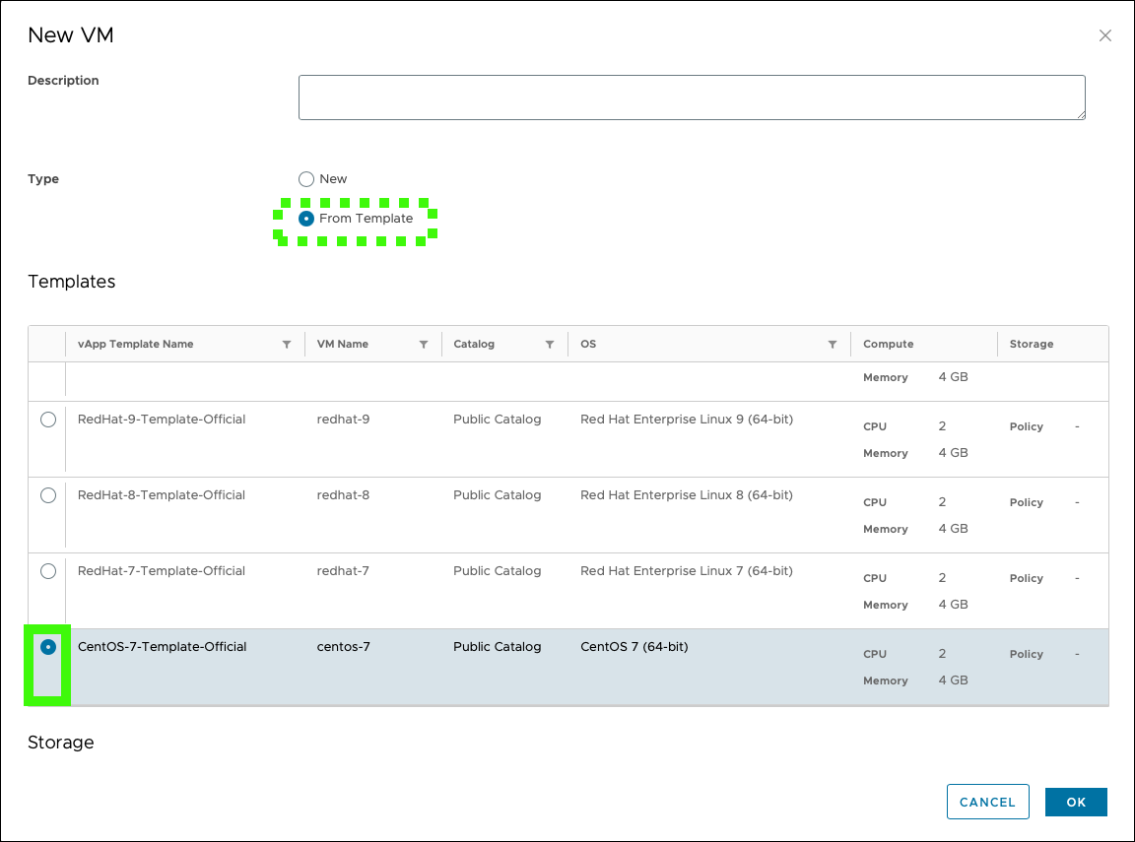Click the CentOS 7 (64-bit) OS cell
Image resolution: width=1135 pixels, height=842 pixels.
634,647
